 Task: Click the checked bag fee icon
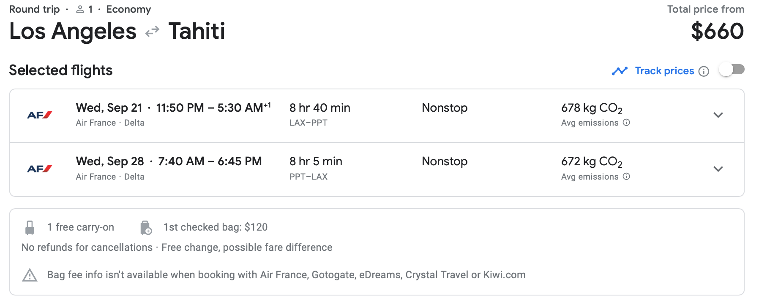pos(146,228)
